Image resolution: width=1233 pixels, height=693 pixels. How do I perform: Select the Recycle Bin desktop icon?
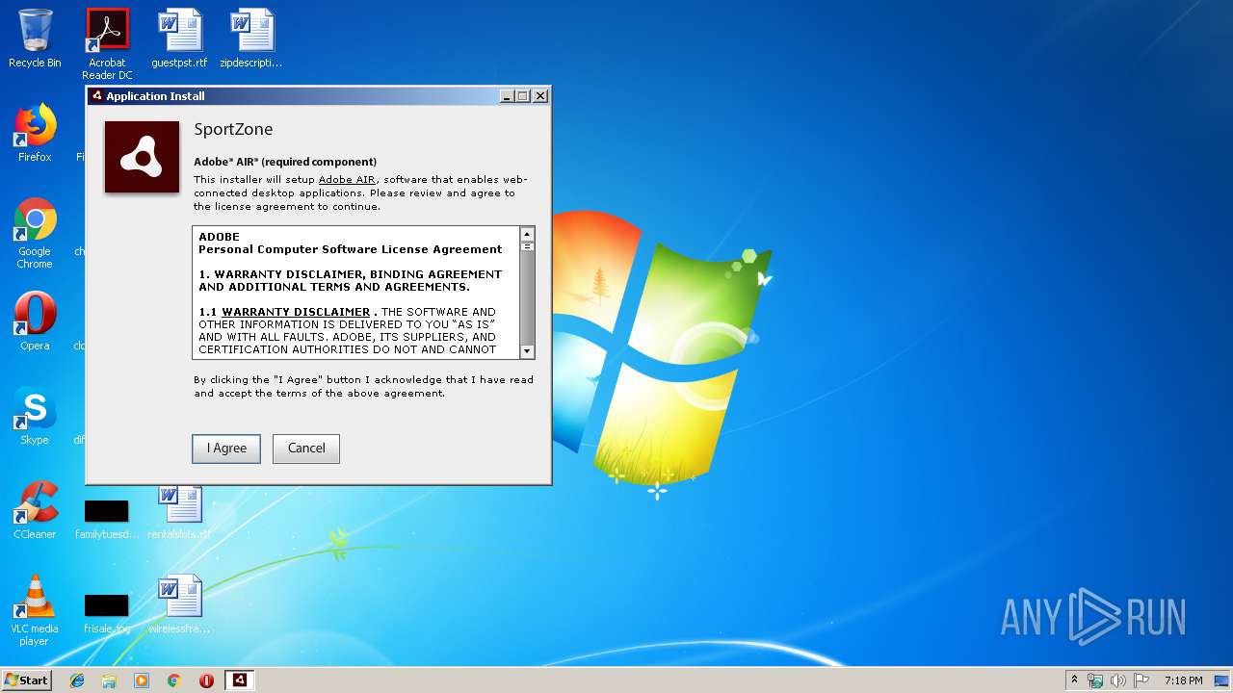click(35, 38)
